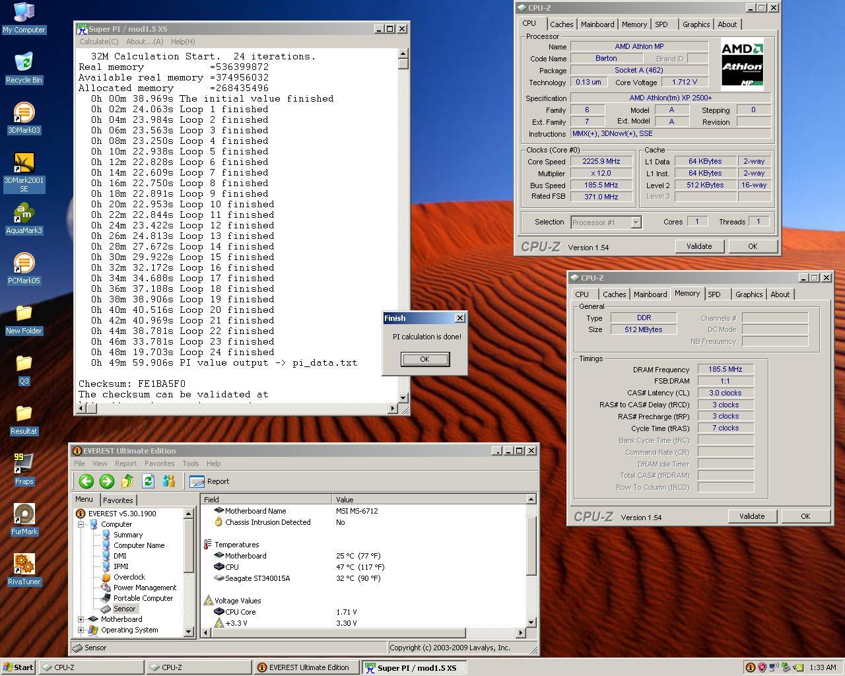Click the system tray clock
Viewport: 845px width, 676px height.
tap(823, 667)
